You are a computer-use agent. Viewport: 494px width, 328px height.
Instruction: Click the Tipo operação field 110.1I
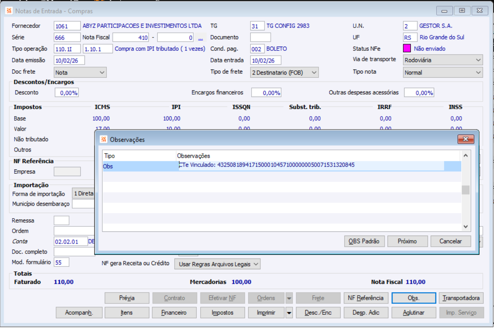pos(67,49)
